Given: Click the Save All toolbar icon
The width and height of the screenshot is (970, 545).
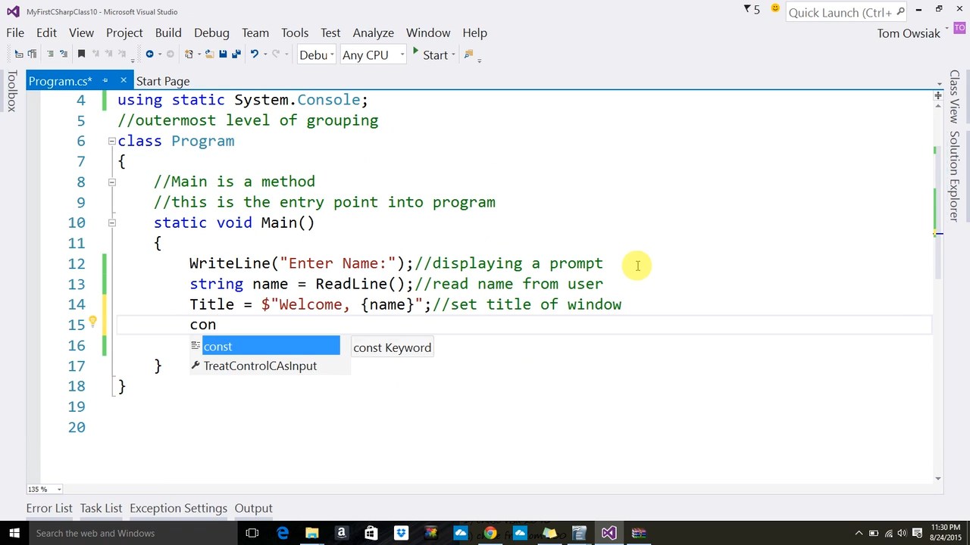Looking at the screenshot, I should 236,54.
